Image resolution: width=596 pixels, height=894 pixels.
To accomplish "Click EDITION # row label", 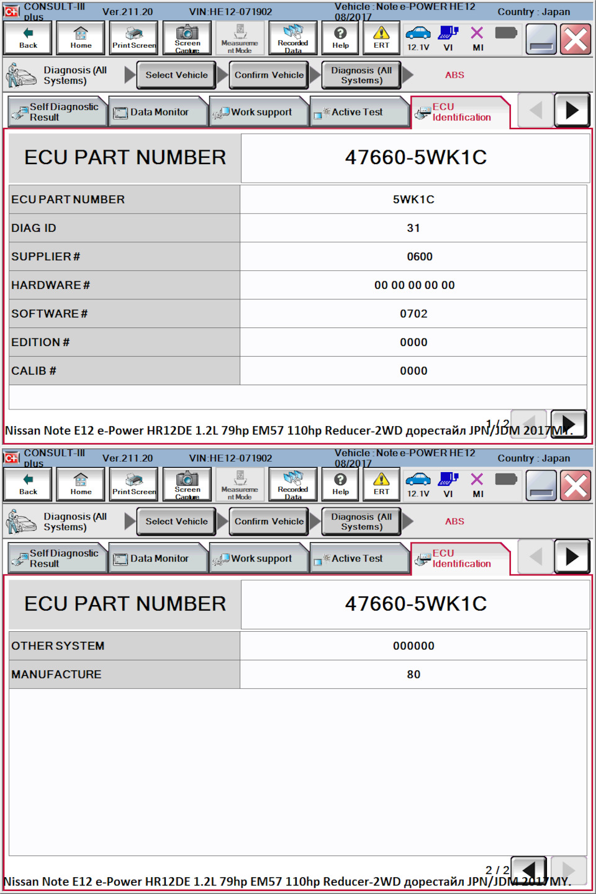I will 40,342.
